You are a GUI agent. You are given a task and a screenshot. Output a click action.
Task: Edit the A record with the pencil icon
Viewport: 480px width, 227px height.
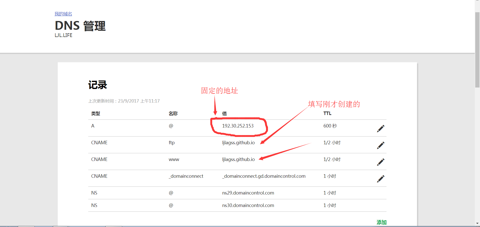pos(380,128)
